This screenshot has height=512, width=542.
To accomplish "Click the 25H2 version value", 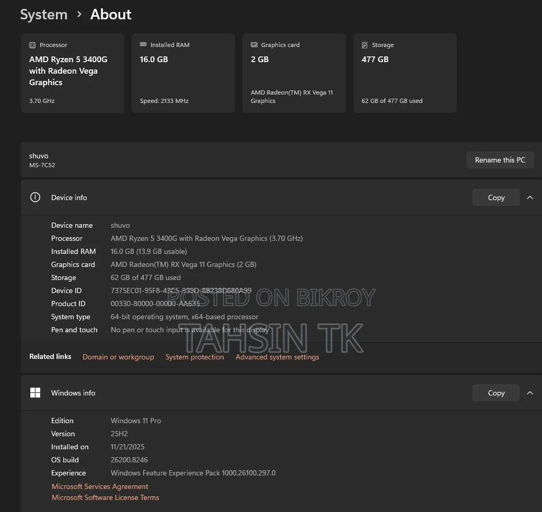I will (x=119, y=434).
